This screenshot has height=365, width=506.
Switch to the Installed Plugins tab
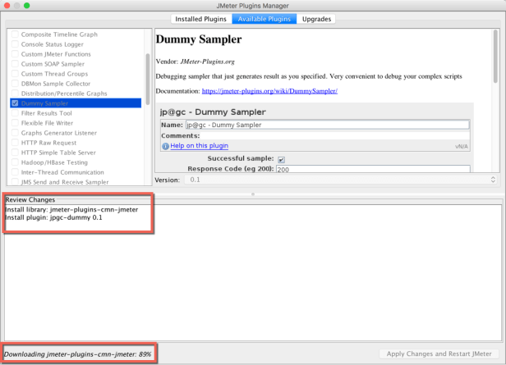click(x=200, y=19)
